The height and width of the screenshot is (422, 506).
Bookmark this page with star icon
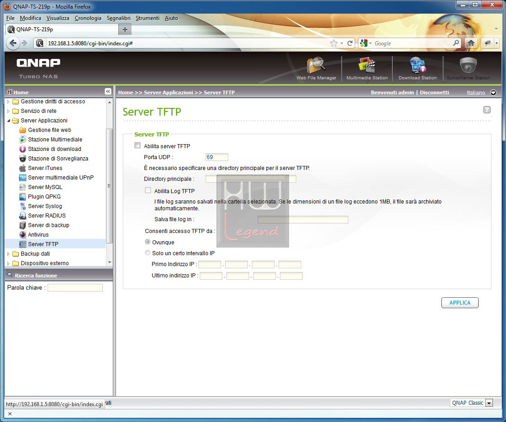click(334, 43)
